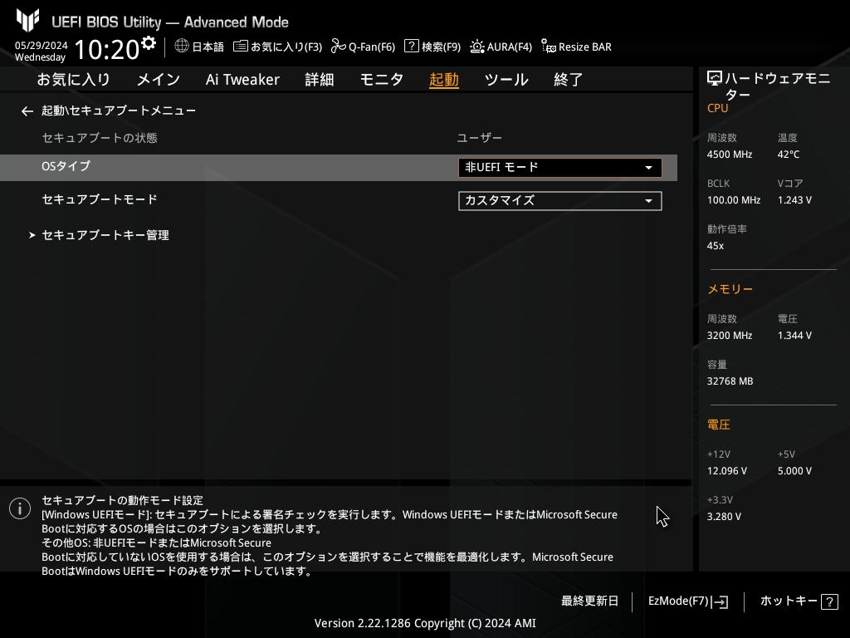Open the Ai Tweaker tab

pos(242,80)
